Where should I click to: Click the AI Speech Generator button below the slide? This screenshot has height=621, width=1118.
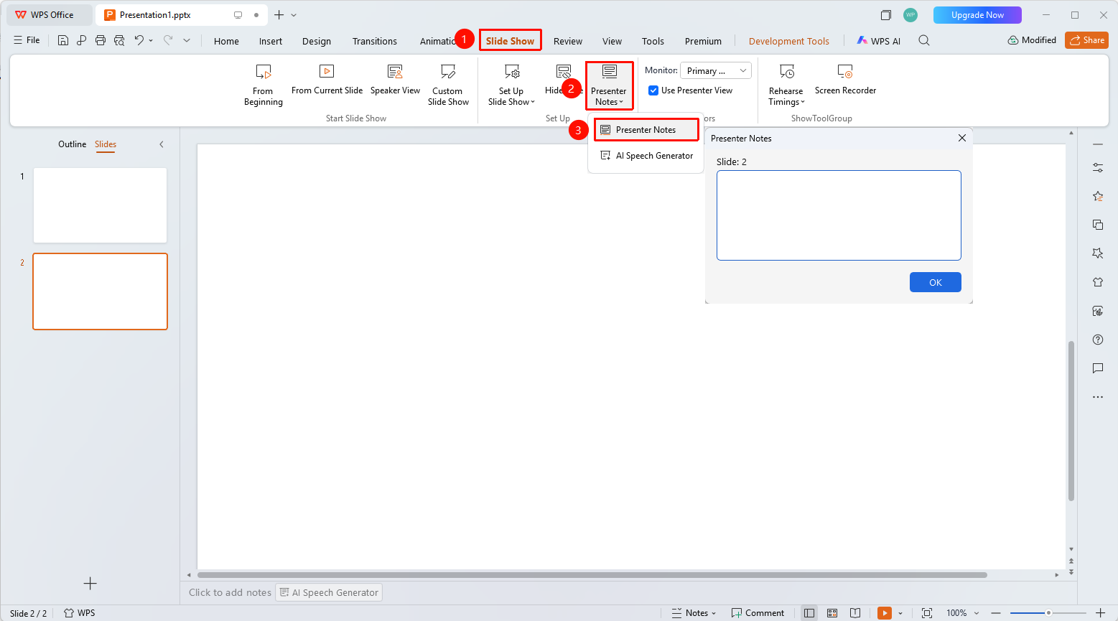pyautogui.click(x=329, y=592)
